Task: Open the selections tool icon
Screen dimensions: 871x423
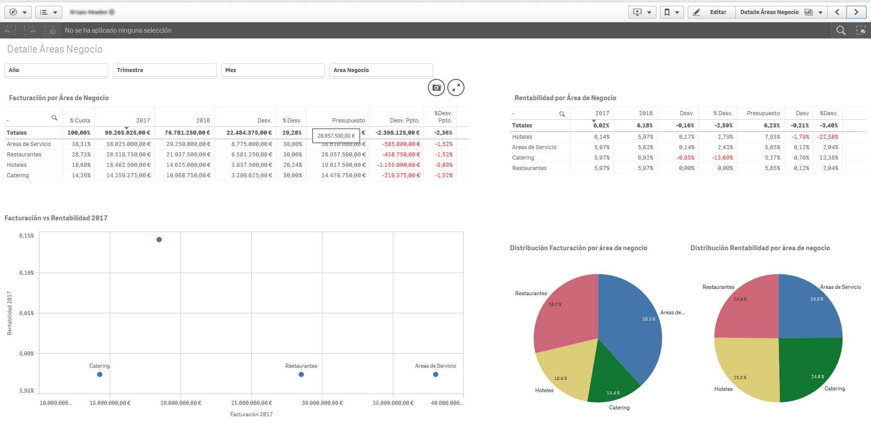Action: click(x=860, y=30)
